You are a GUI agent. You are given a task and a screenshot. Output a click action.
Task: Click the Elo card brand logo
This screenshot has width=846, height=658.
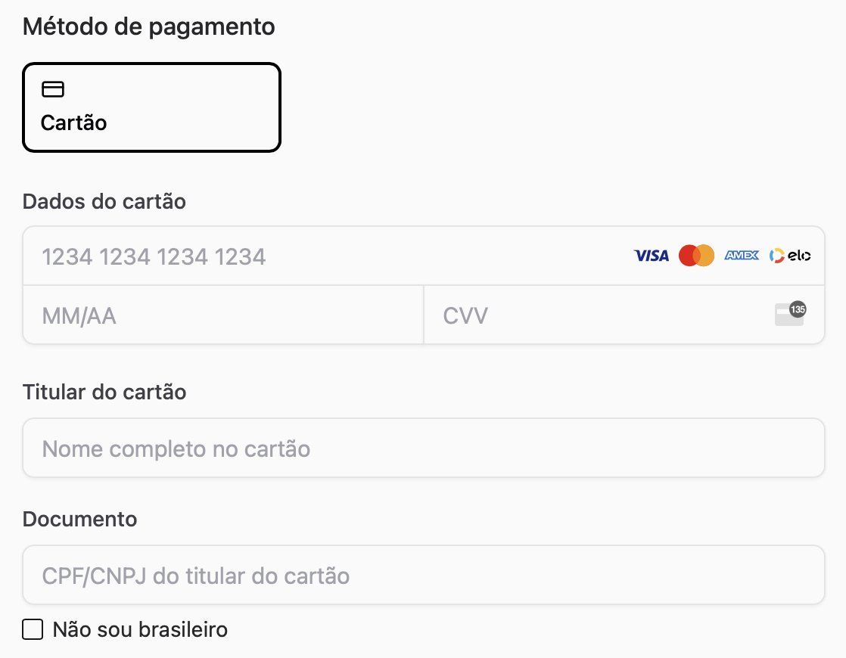[790, 256]
